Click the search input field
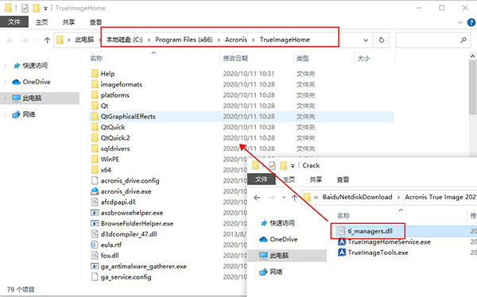 click(433, 40)
